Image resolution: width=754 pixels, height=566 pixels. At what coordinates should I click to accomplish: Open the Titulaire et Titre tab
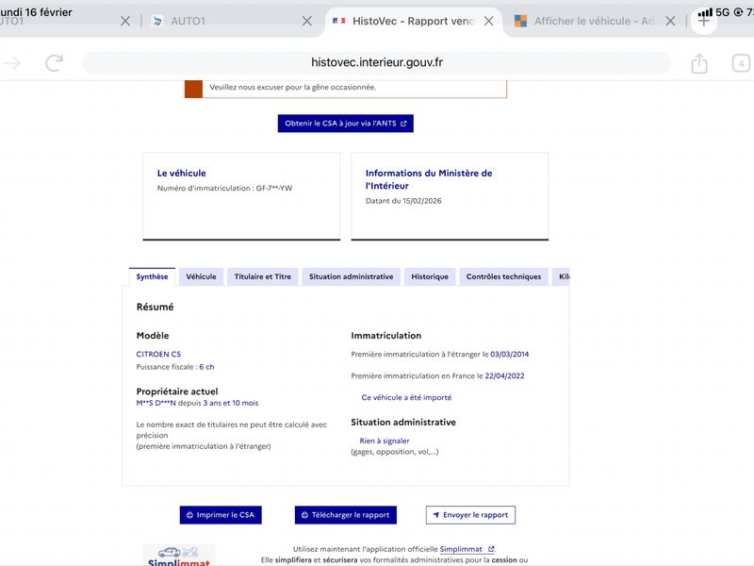tap(263, 276)
